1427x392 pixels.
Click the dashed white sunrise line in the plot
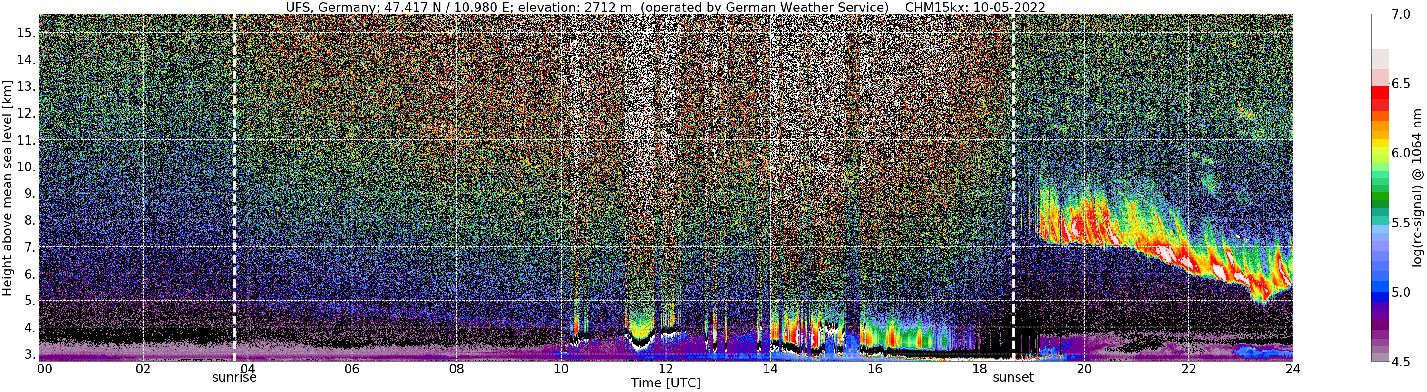[234, 187]
